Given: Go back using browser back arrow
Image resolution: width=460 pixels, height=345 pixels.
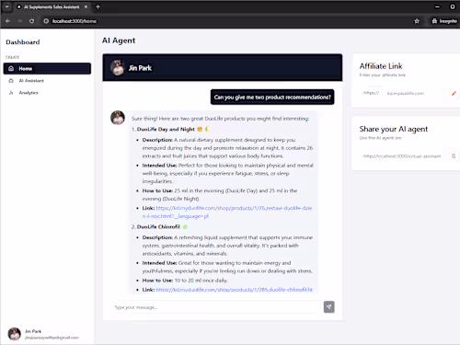Looking at the screenshot, I should click(x=8, y=21).
